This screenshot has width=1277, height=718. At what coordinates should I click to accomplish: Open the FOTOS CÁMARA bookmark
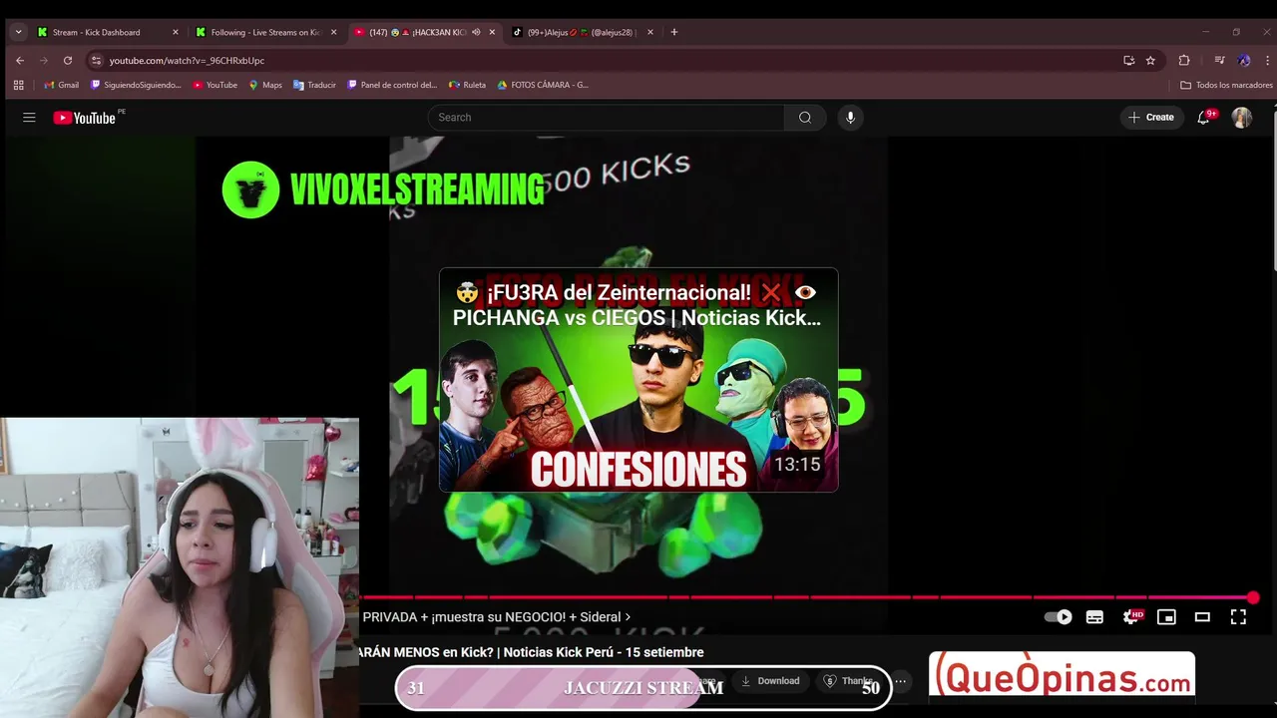click(x=543, y=85)
